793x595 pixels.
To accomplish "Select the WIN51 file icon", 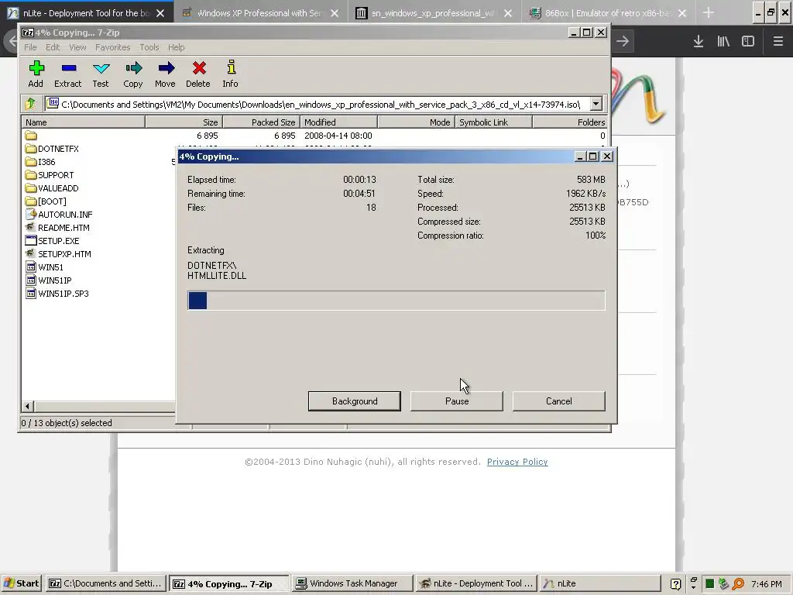I will pos(31,267).
